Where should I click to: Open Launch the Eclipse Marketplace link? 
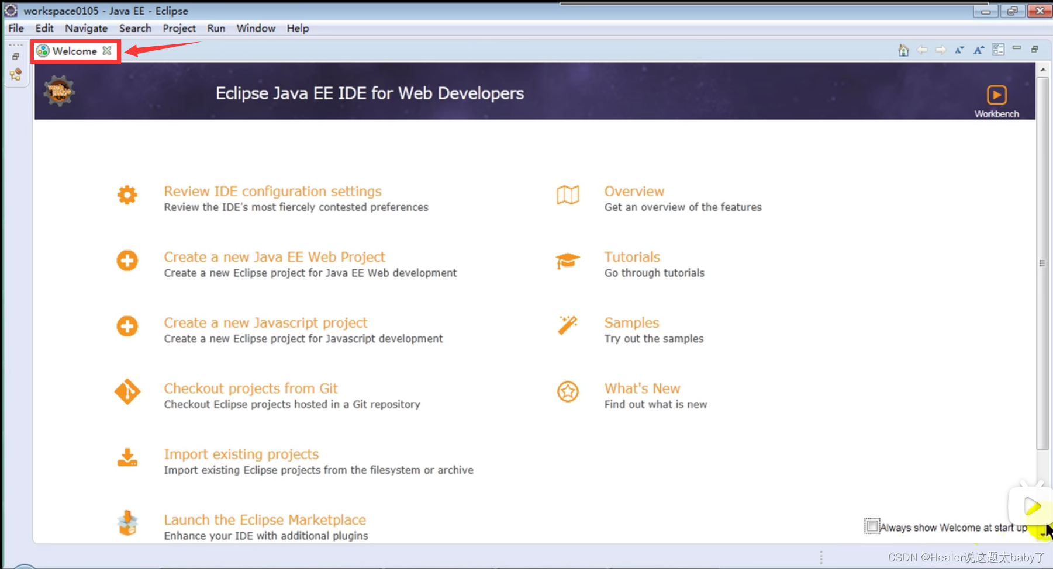pos(265,519)
